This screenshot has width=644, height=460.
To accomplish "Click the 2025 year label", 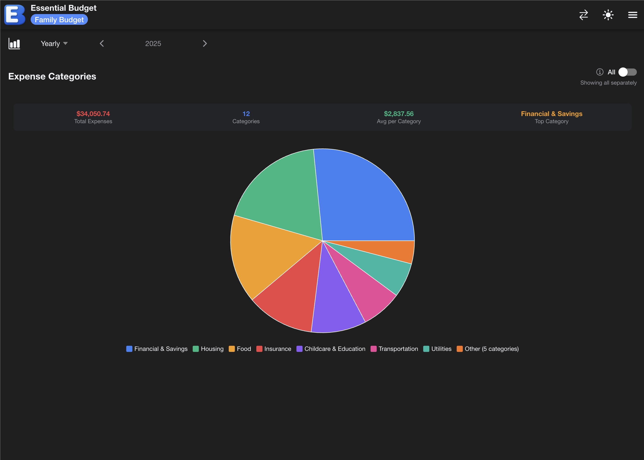I will click(153, 44).
